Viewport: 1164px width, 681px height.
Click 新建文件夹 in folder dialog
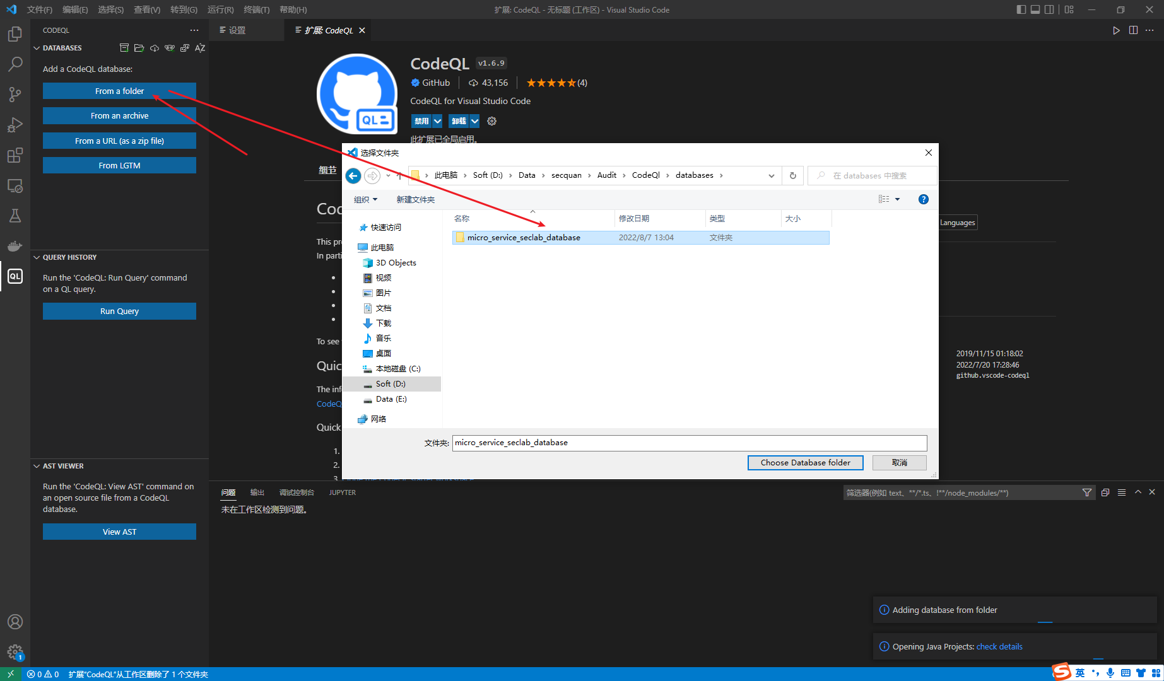coord(415,199)
